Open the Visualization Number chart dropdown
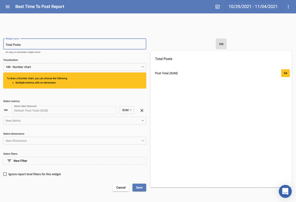296x202 pixels. click(x=75, y=67)
